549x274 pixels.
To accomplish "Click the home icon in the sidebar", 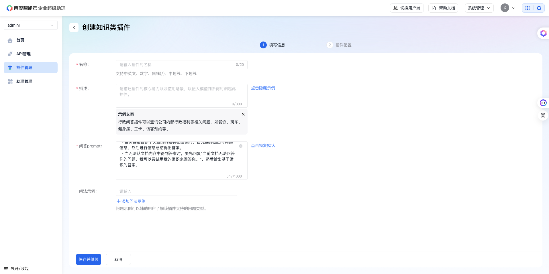I will point(10,40).
